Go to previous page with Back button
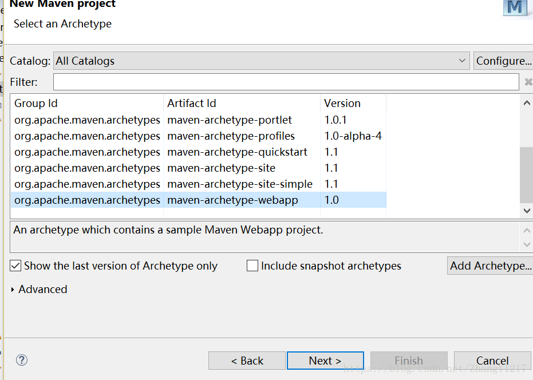 (247, 361)
